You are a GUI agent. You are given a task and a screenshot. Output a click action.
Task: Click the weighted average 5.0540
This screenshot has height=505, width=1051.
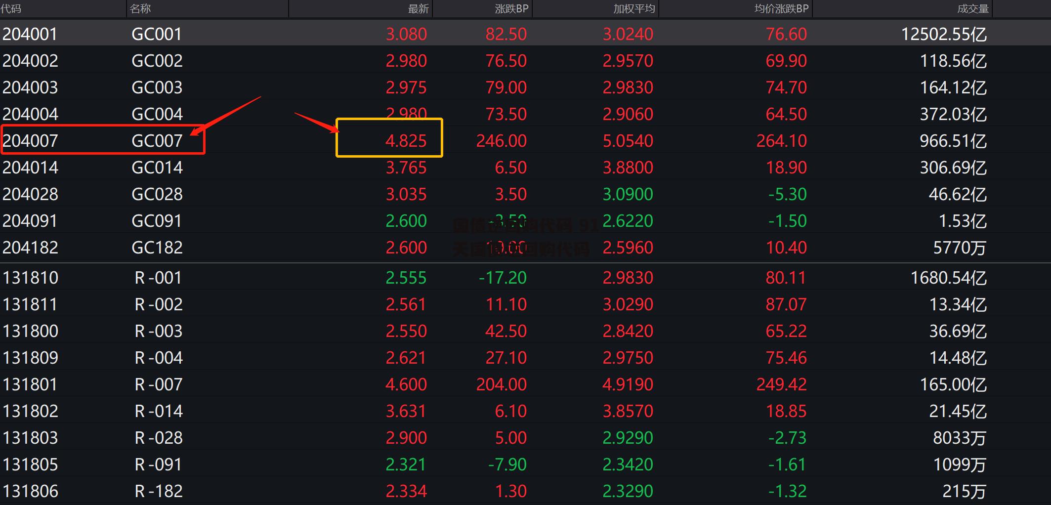coord(628,141)
